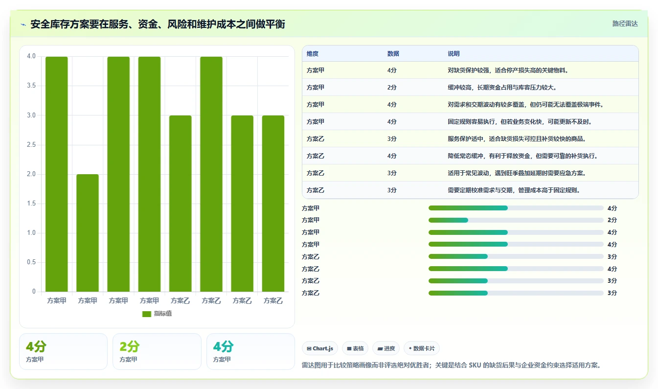This screenshot has height=389, width=658.
Task: Select the row about 服务保护适中
Action: [470, 138]
